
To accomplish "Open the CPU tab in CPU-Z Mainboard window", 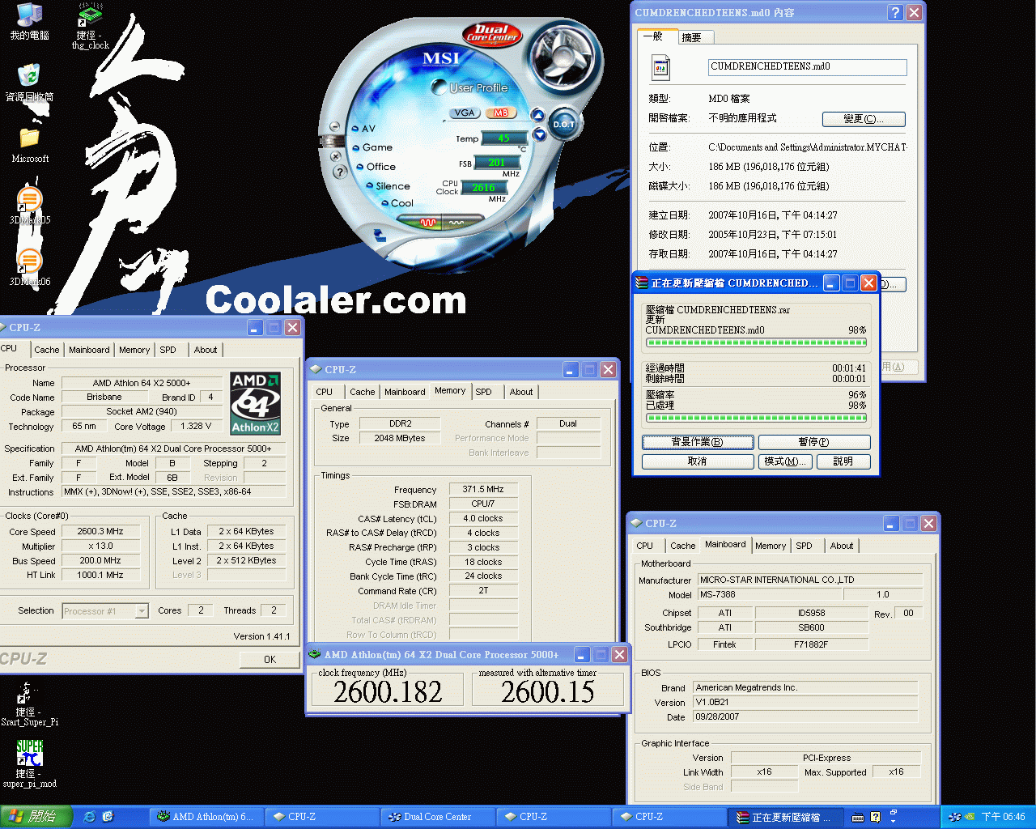I will click(x=644, y=546).
